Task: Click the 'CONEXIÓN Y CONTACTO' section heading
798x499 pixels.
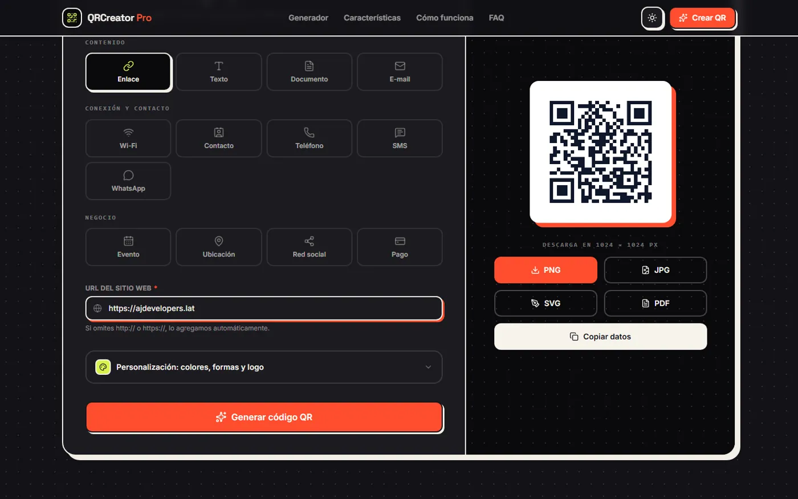Action: click(x=127, y=108)
